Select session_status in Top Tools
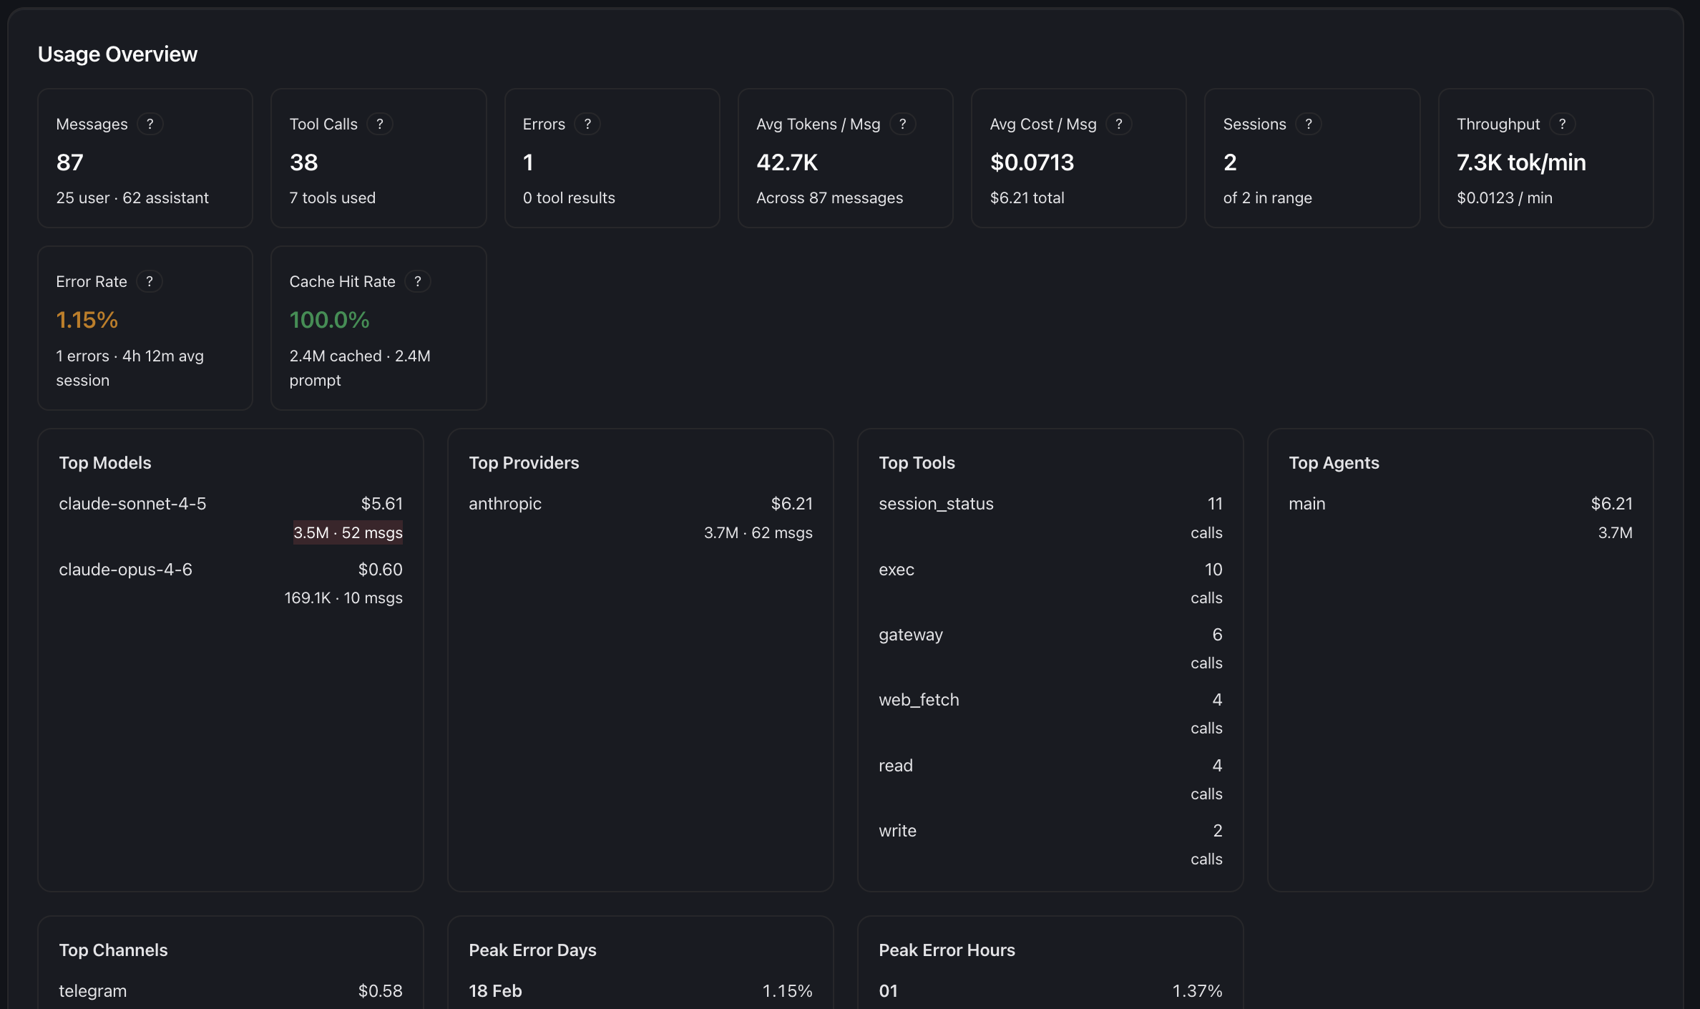 click(x=936, y=504)
